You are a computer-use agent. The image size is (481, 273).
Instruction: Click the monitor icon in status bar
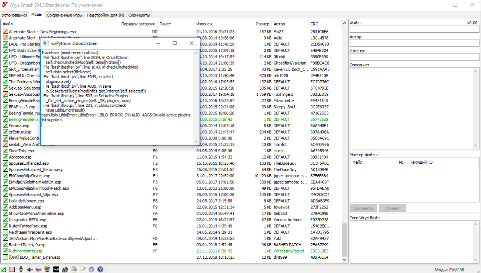click(47, 269)
